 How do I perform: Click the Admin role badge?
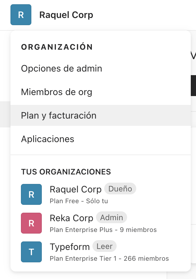112,218
